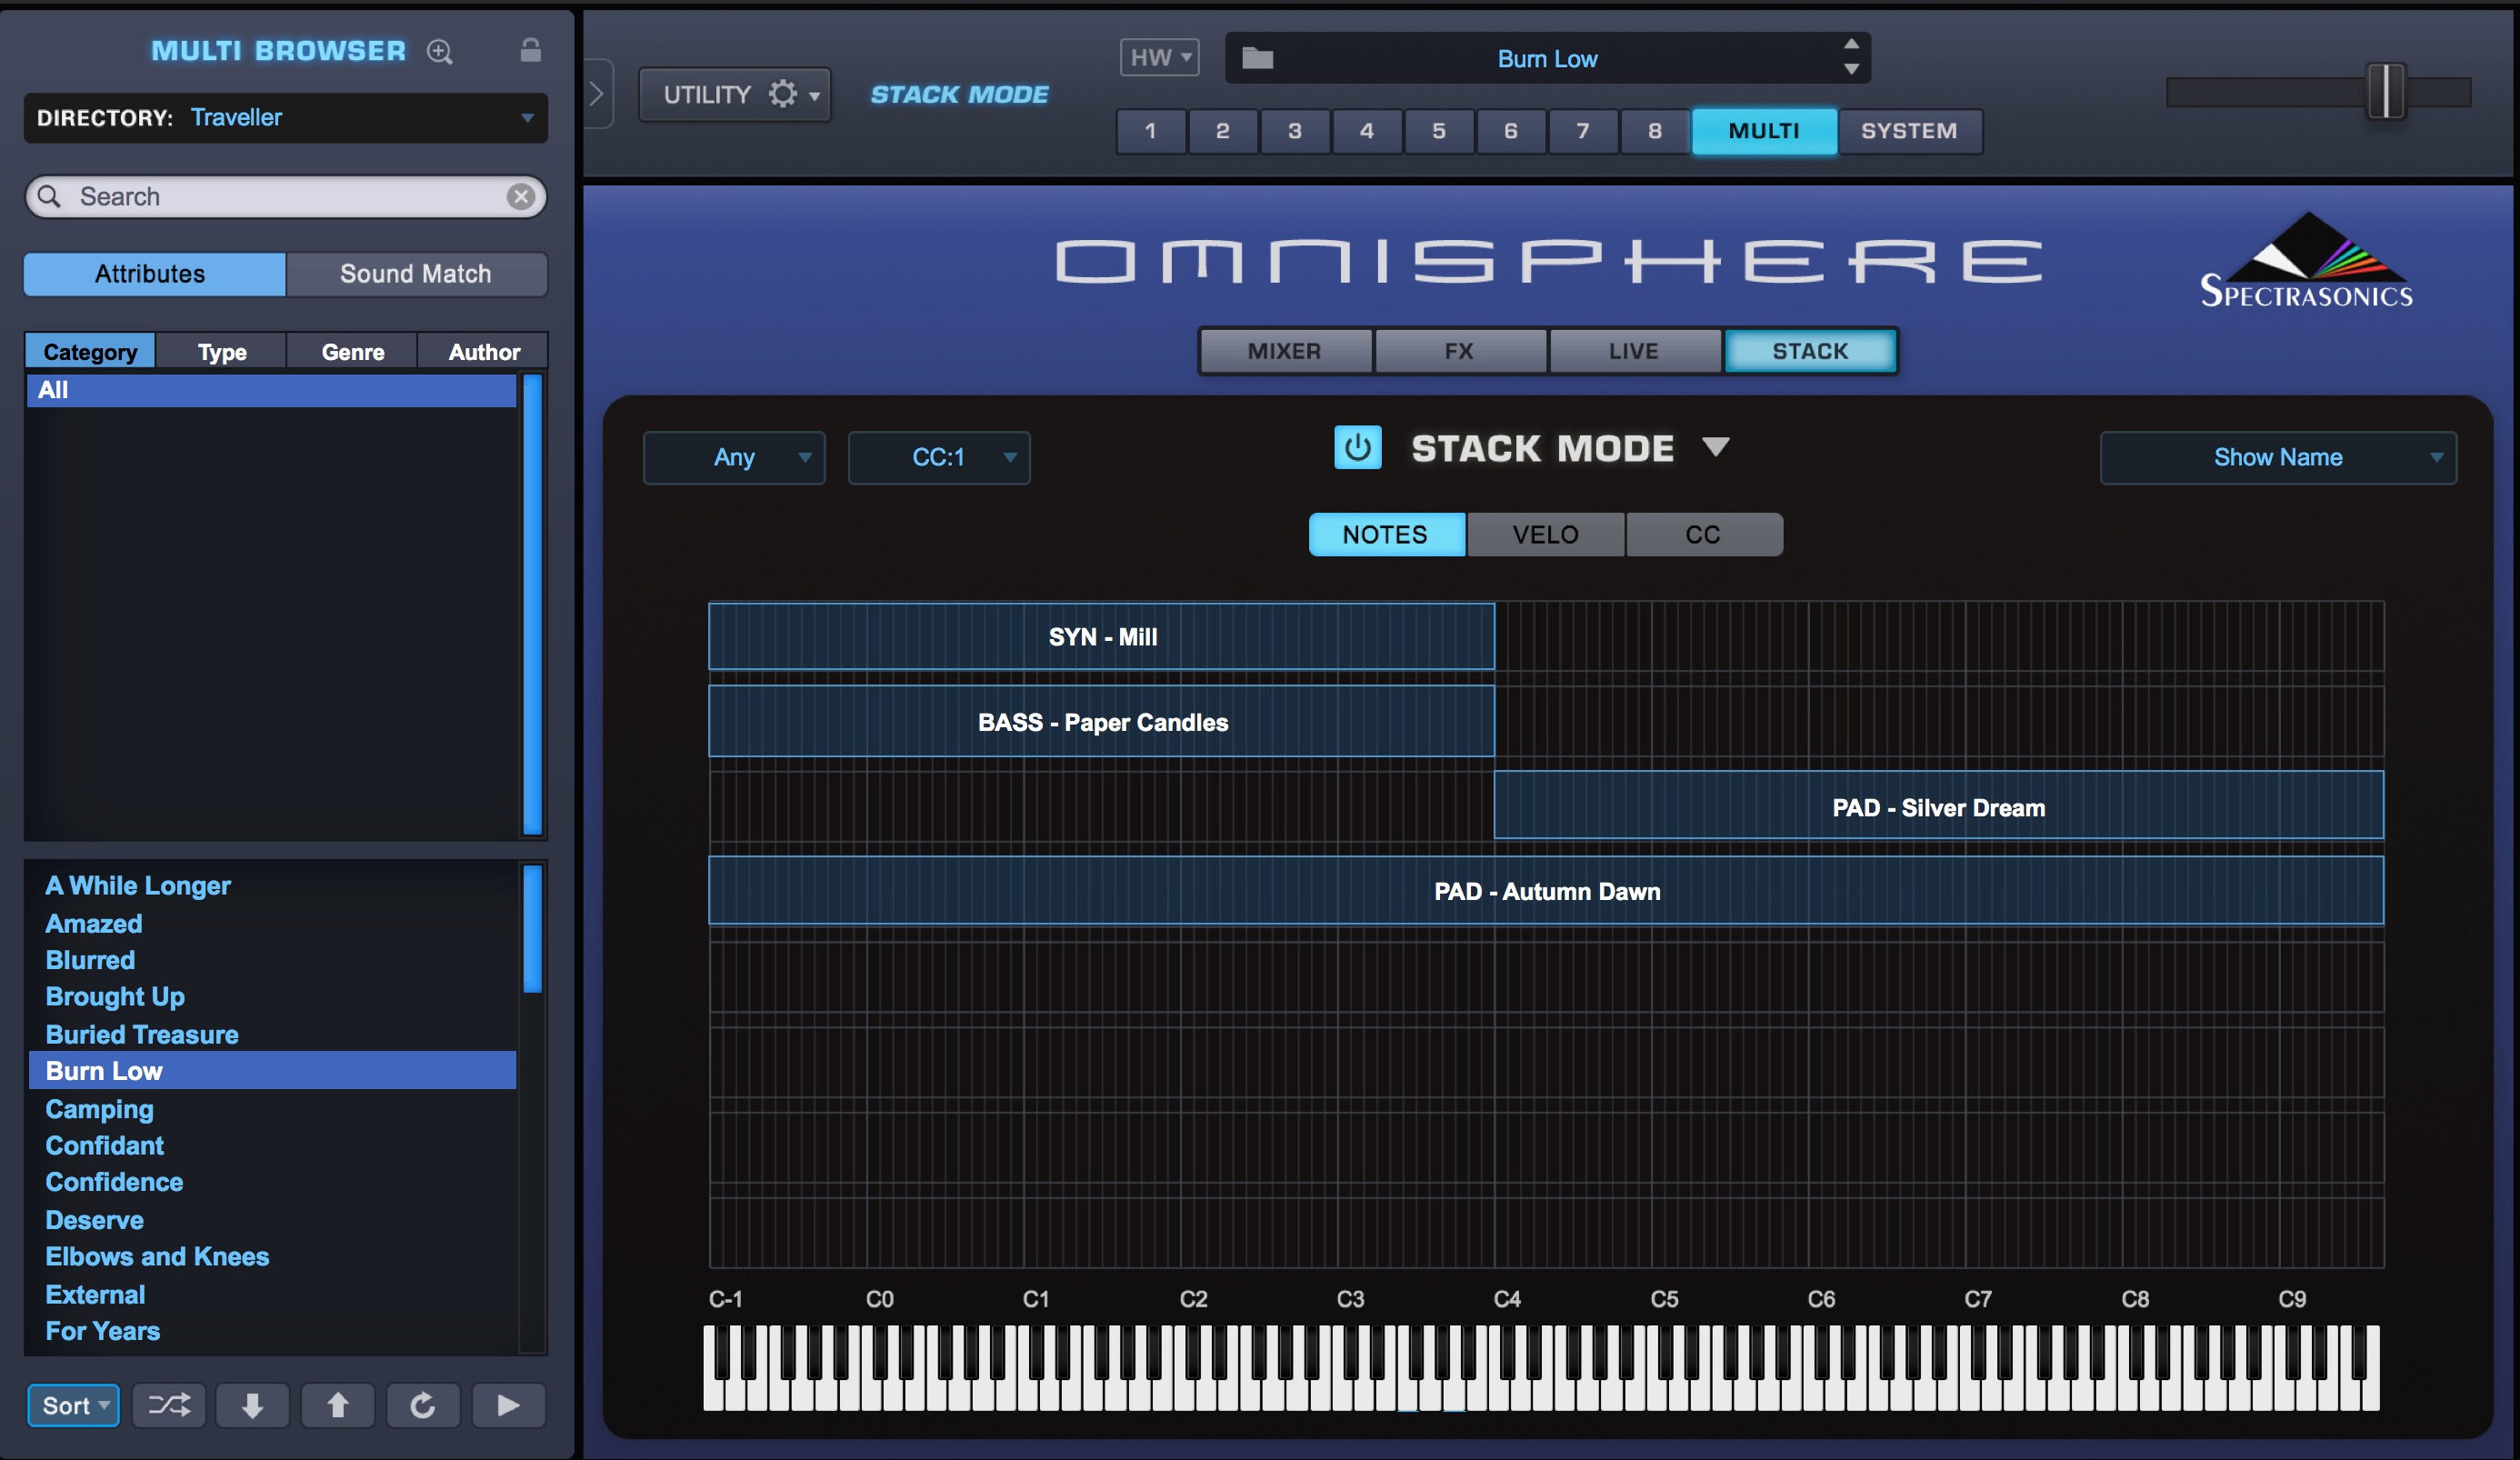Step to next patch with down stepper
Screen dimensions: 2520x1460
click(x=1851, y=70)
